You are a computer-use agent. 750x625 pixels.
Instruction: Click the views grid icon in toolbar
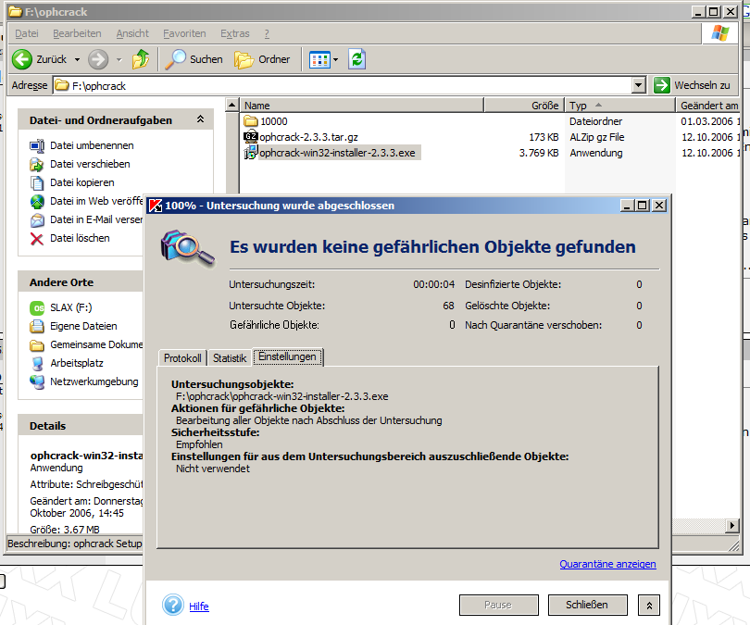[319, 60]
